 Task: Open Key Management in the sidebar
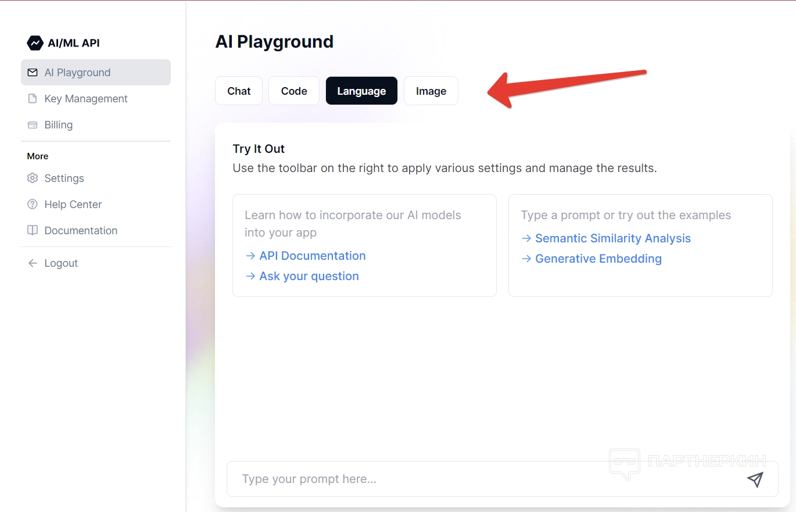[86, 99]
